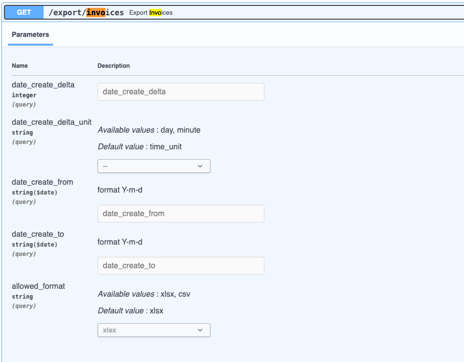Image resolution: width=464 pixels, height=362 pixels.
Task: Focus the date_create_delta input field
Action: (180, 92)
